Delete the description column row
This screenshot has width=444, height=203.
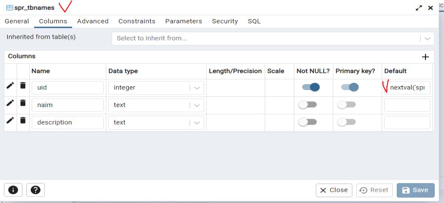[23, 120]
